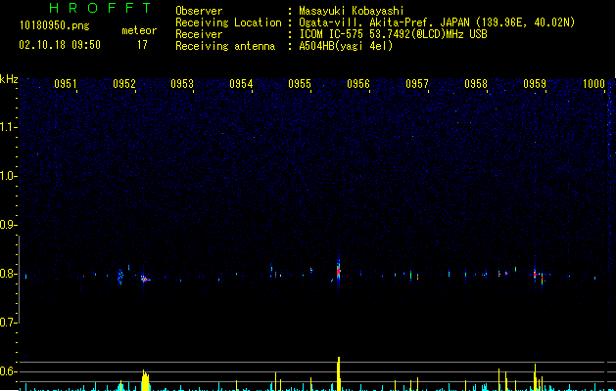Click the 'Receiving antenna' label
The height and width of the screenshot is (391, 616).
click(225, 46)
